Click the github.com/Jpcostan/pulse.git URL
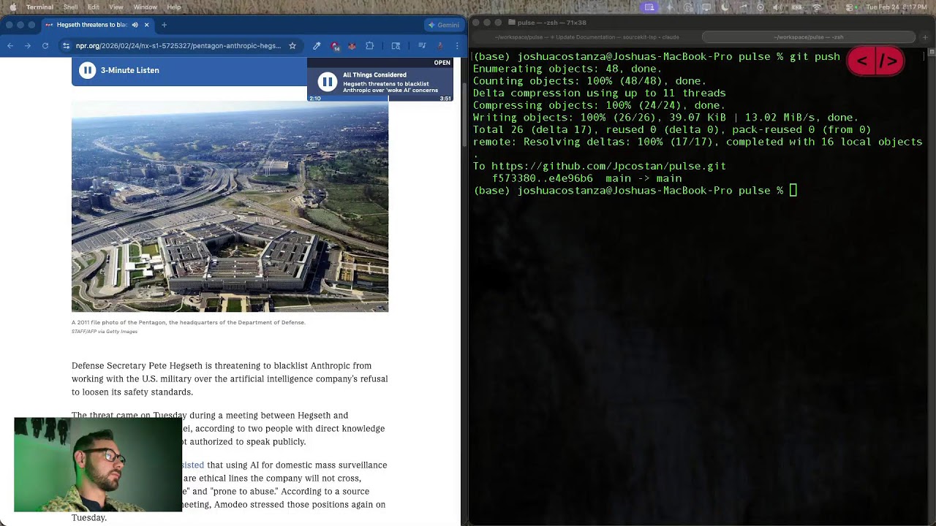This screenshot has width=936, height=526. point(608,166)
